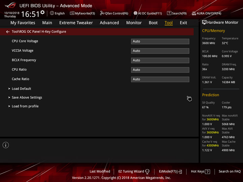
Task: Click the back arrow in breadcrumb
Action: pos(8,32)
